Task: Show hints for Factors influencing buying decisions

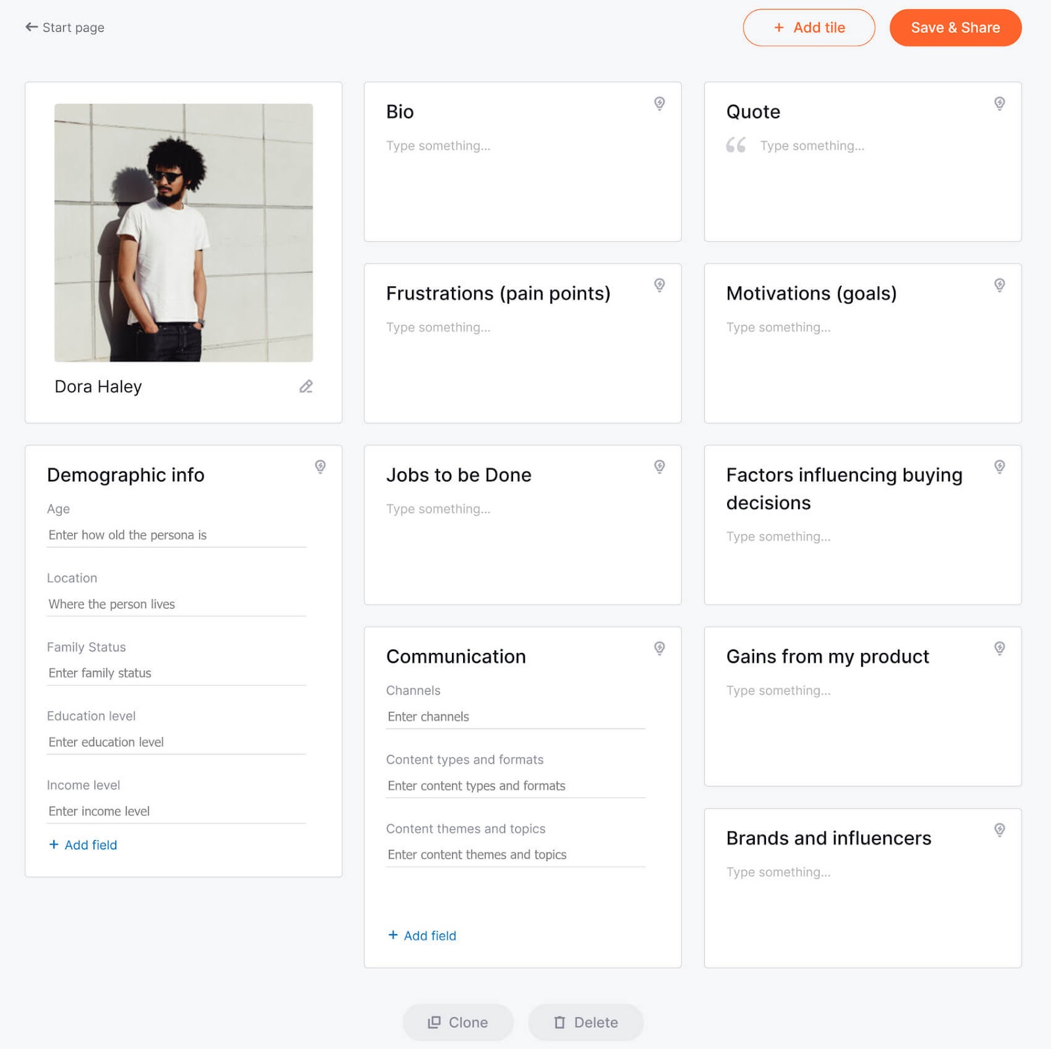Action: 999,467
